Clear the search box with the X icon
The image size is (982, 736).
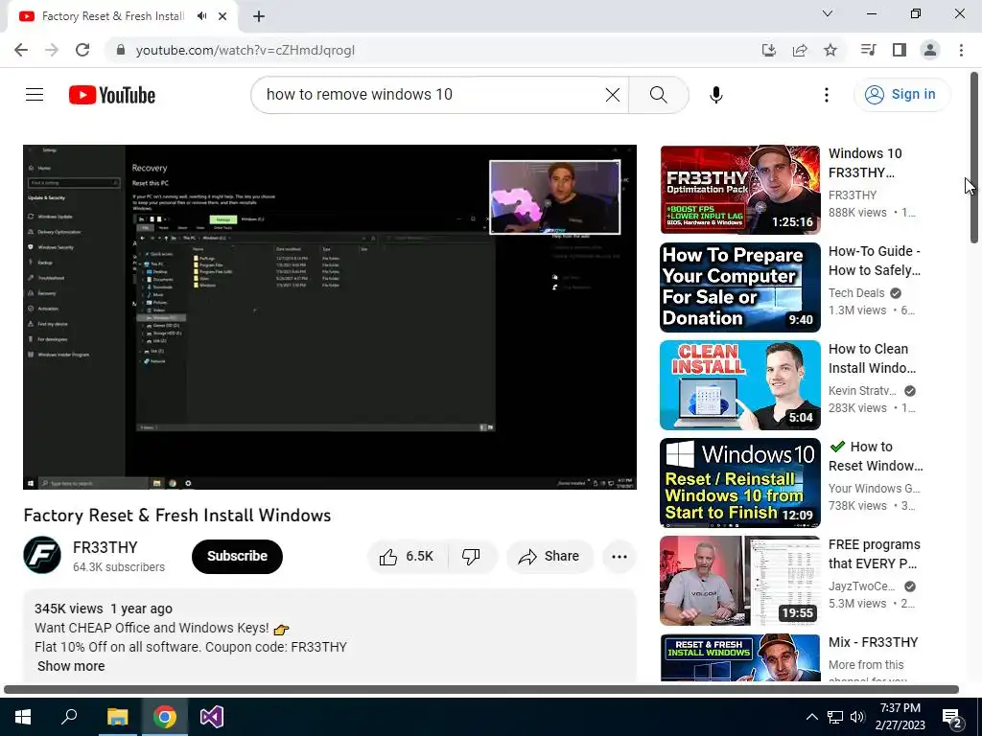(x=613, y=95)
